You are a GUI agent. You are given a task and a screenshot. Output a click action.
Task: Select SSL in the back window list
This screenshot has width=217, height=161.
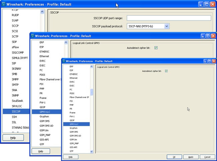(14, 122)
